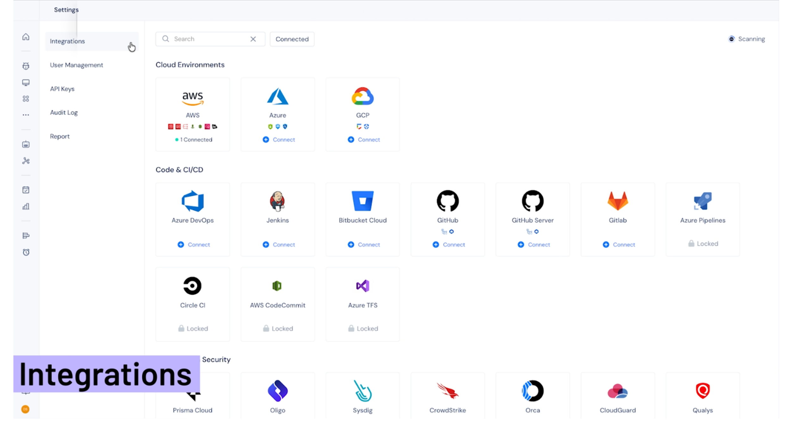Open the bug icon in sidebar
This screenshot has height=432, width=810.
(26, 66)
